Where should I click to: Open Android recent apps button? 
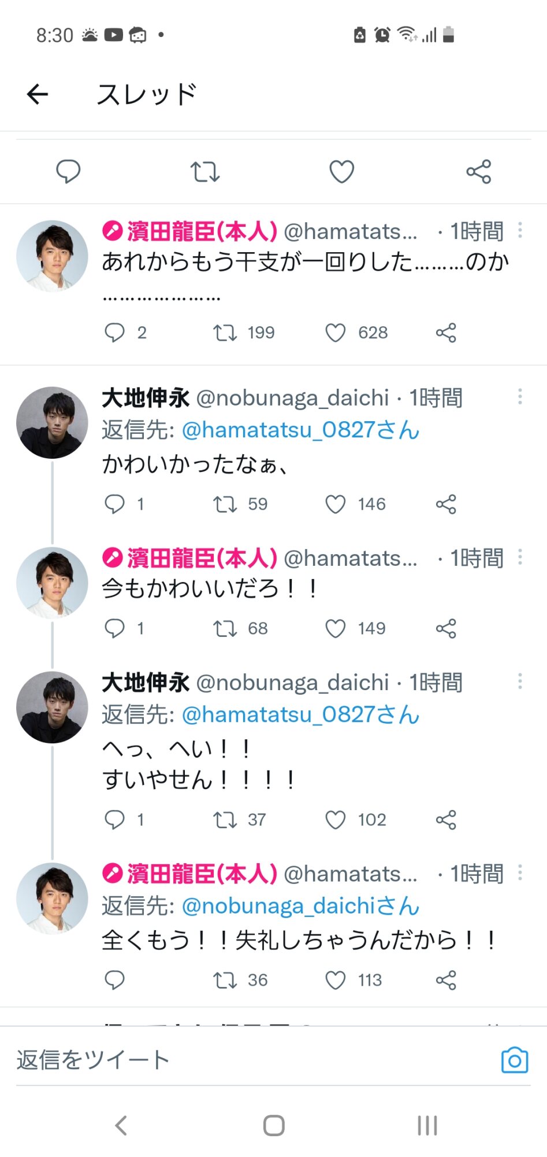tap(427, 1125)
